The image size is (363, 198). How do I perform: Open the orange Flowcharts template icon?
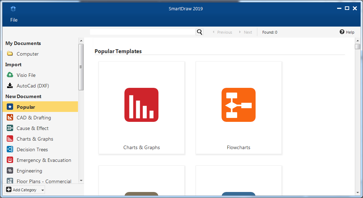tap(239, 105)
